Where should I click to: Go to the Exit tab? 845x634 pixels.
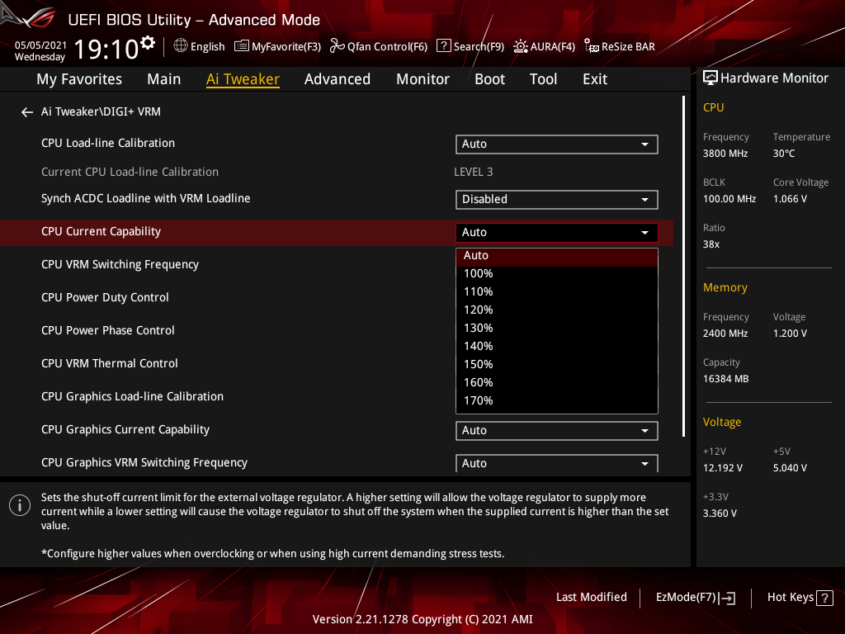tap(595, 79)
